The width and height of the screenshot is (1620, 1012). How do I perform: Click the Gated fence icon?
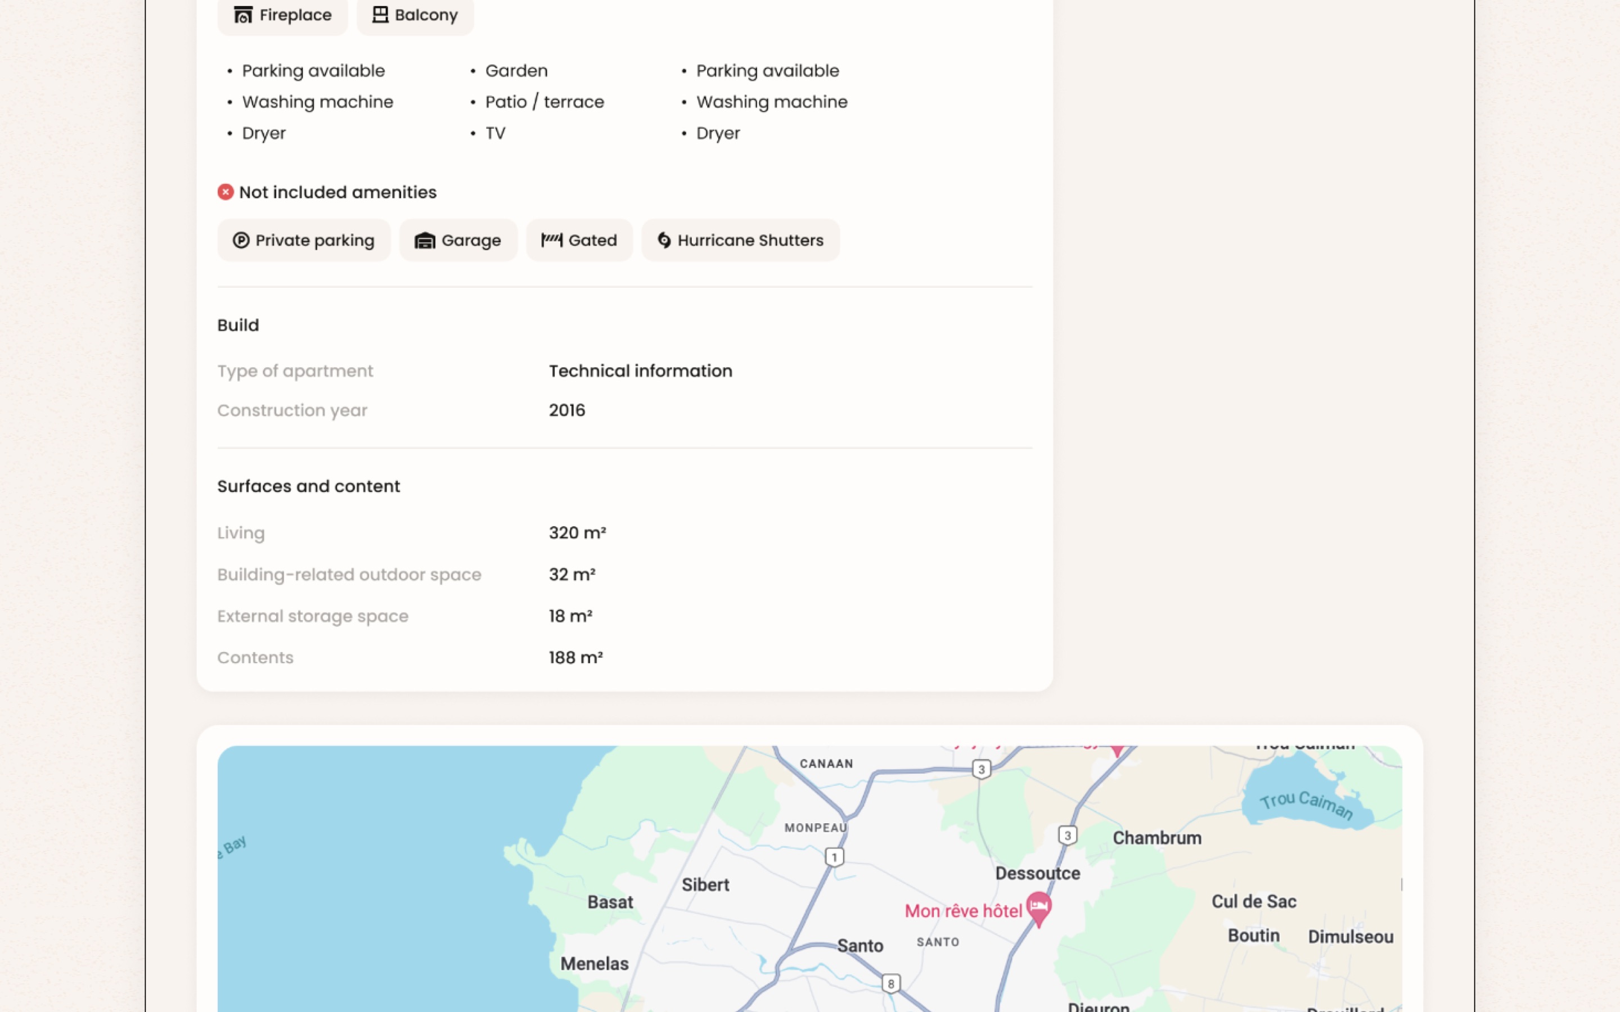[552, 240]
